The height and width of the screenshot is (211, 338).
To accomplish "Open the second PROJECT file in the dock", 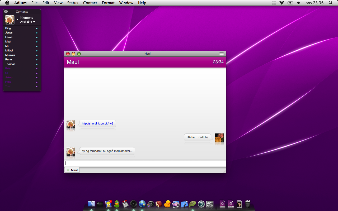I will point(231,204).
